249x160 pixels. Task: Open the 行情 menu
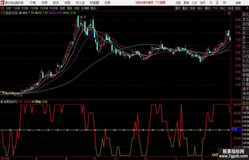pyautogui.click(x=33, y=3)
